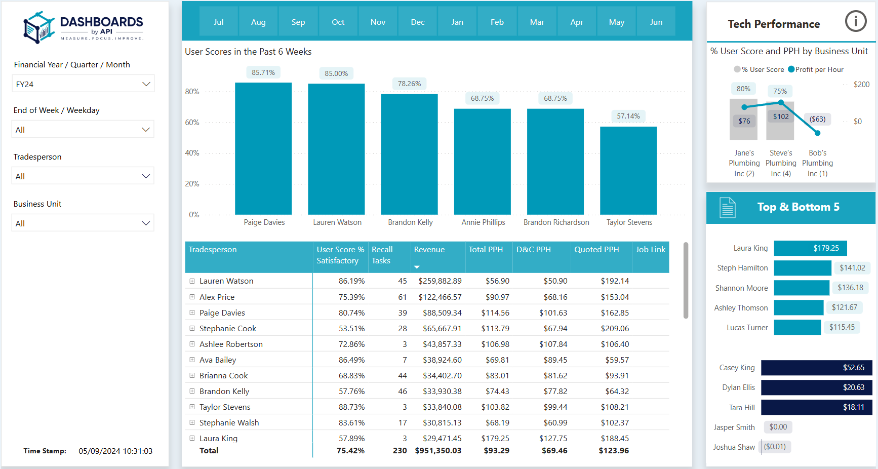Toggle the Profit per Hour legend marker
This screenshot has width=878, height=469.
point(791,69)
